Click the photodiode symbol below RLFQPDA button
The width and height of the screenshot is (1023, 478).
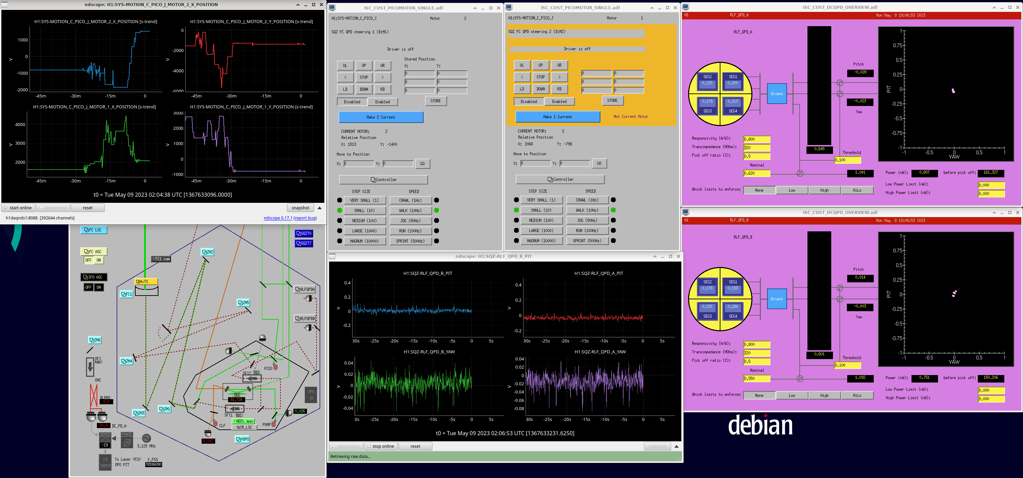tap(309, 298)
